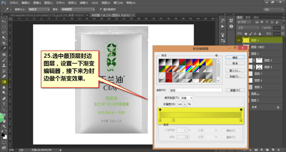
Task: Select the Rectangular Marquee tool
Action: (x=4, y=27)
